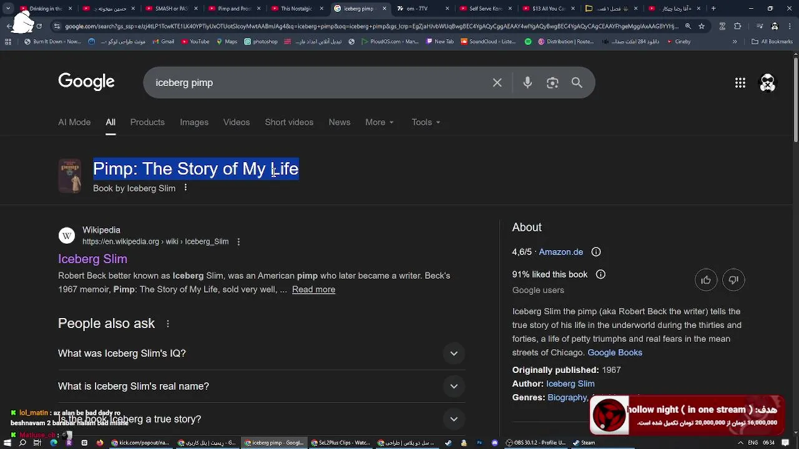Screen dimensions: 799x449
Task: Click the Pimp book cover thumbnail
Action: [x=69, y=176]
